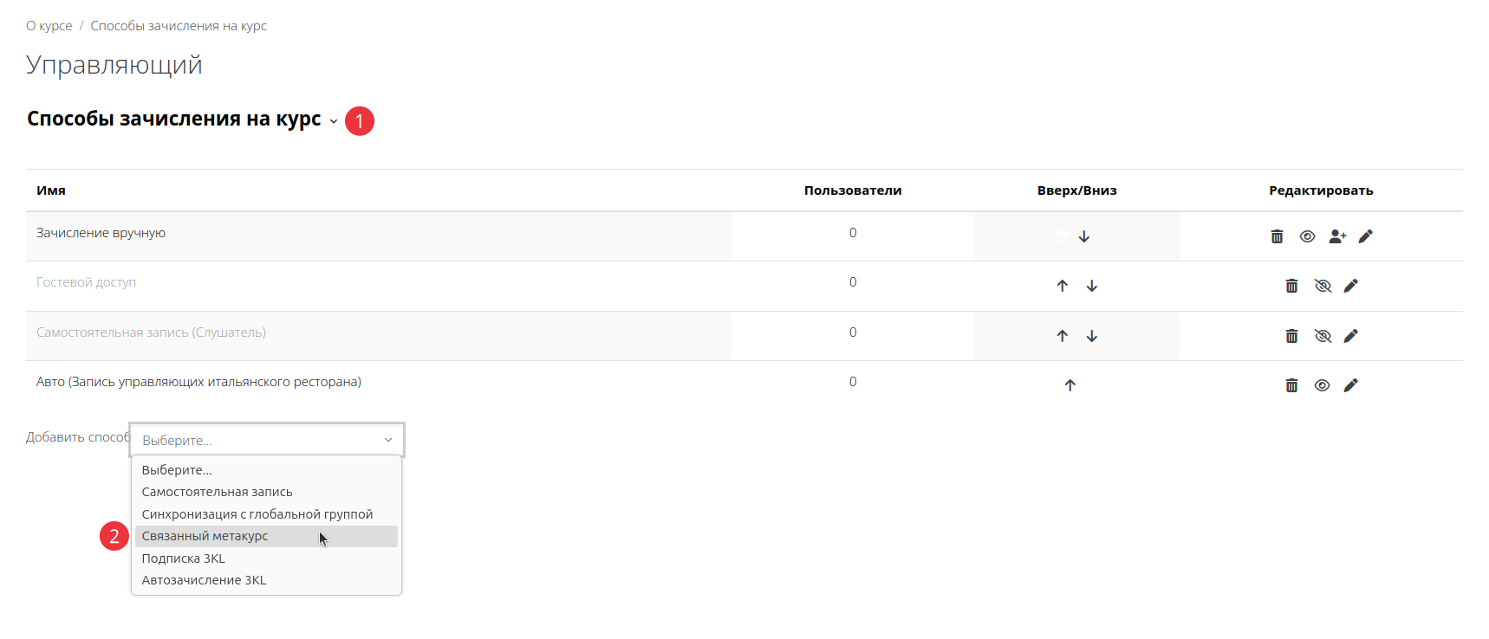The width and height of the screenshot is (1489, 639).
Task: Enable Гостевой доступ via crossed-eye icon
Action: tap(1323, 286)
